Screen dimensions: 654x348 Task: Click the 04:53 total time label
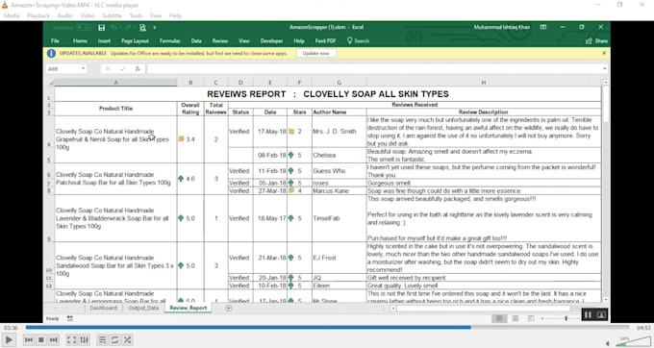643,328
